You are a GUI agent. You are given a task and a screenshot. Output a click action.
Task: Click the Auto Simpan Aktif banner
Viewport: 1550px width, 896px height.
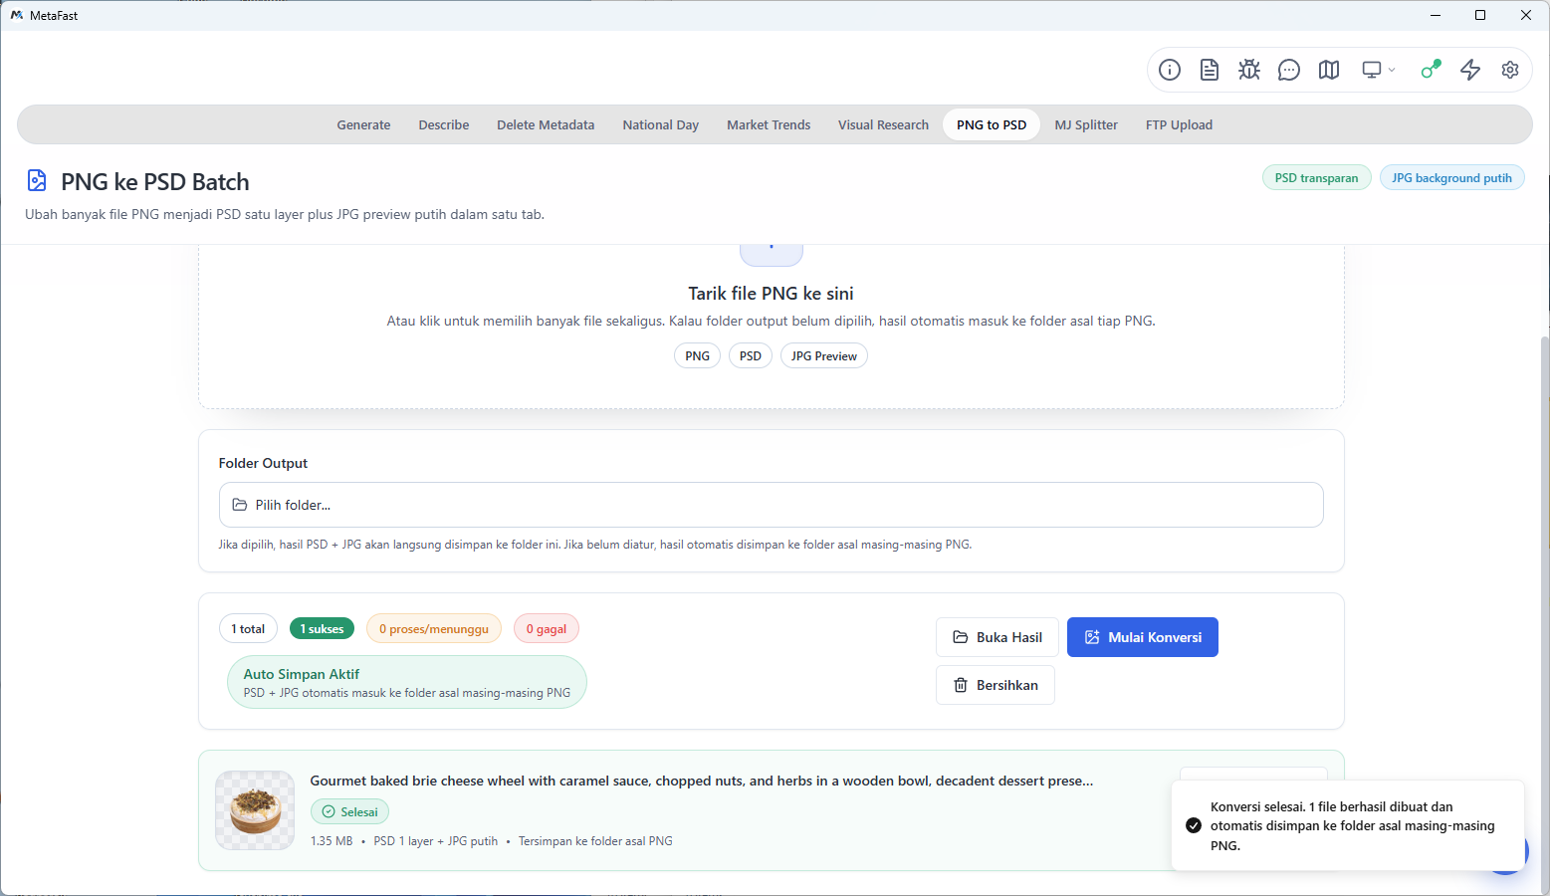(x=407, y=682)
